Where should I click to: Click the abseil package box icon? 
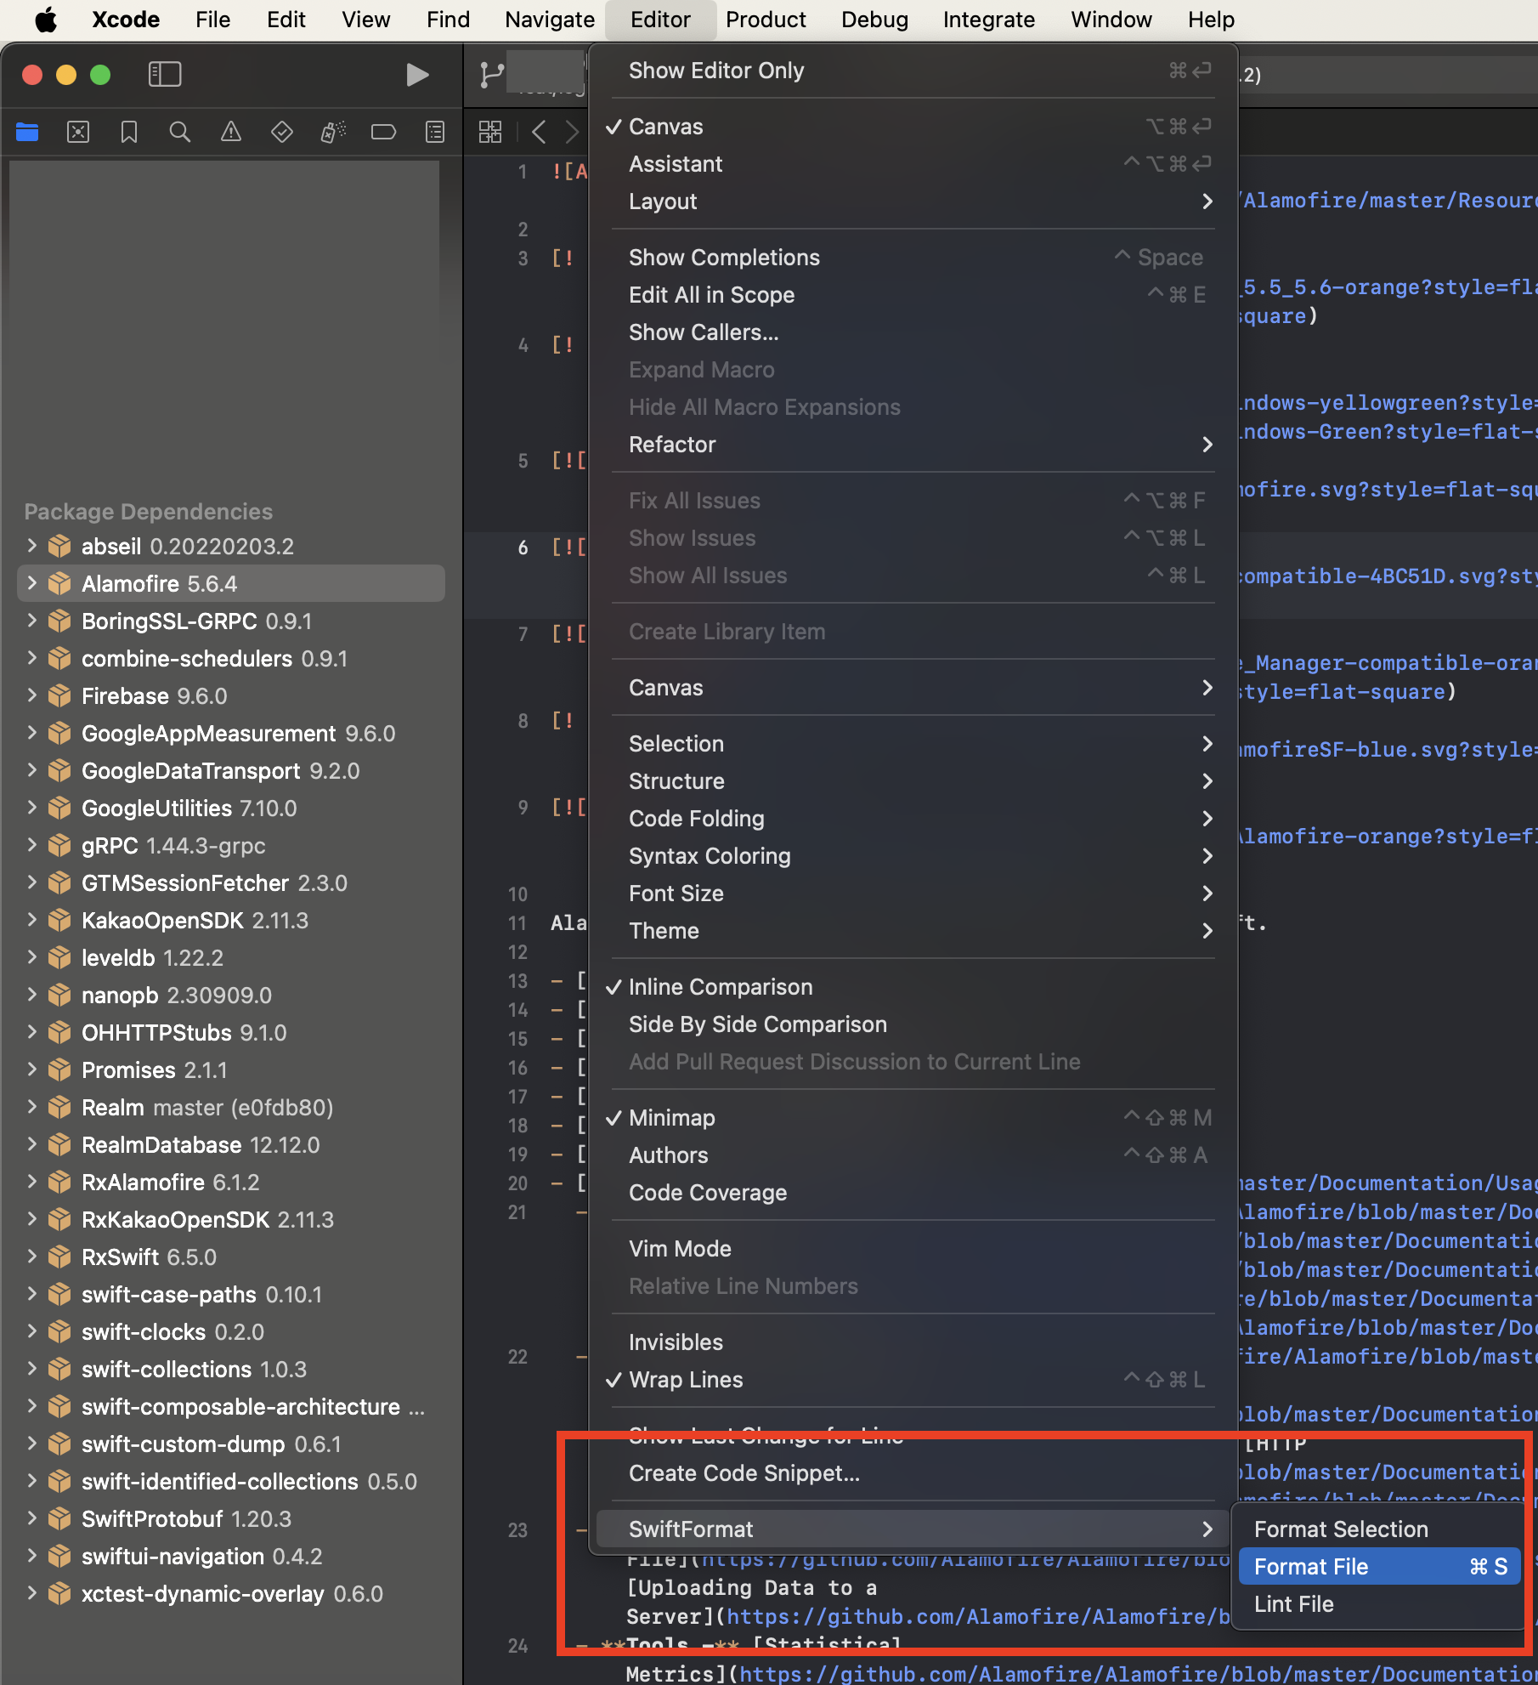(59, 547)
